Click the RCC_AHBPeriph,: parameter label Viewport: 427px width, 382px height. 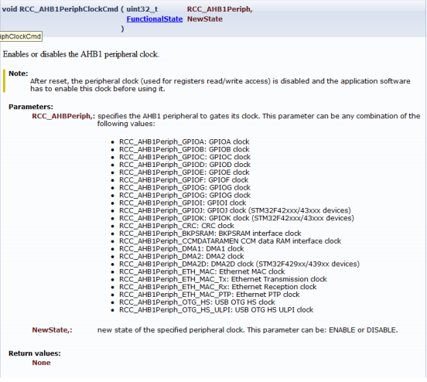(63, 116)
